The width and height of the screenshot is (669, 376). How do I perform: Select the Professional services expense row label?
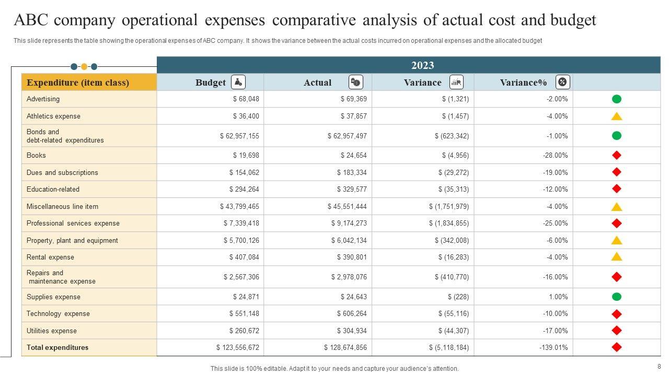pyautogui.click(x=73, y=224)
